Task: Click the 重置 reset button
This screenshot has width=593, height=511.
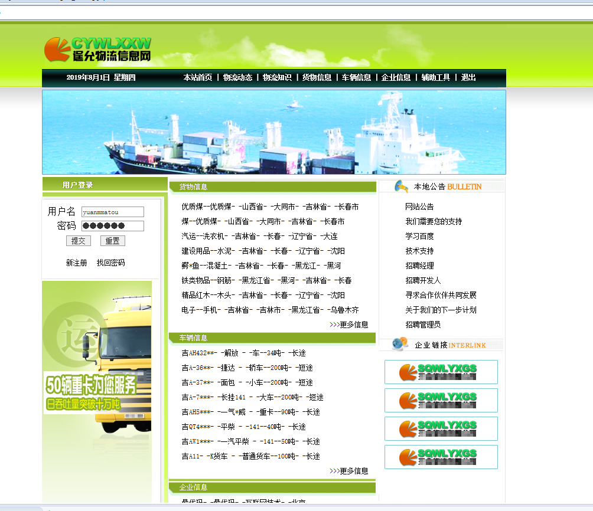Action: click(x=112, y=241)
